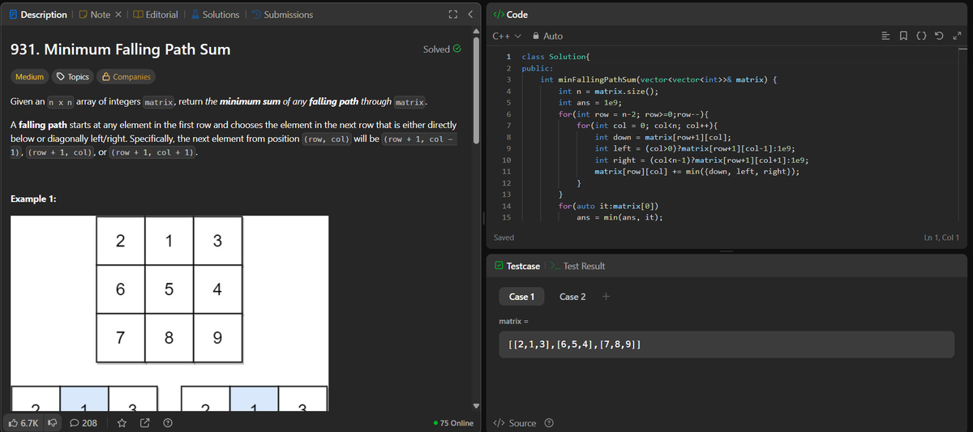
Task: Close the Note tab with its X
Action: pos(117,15)
